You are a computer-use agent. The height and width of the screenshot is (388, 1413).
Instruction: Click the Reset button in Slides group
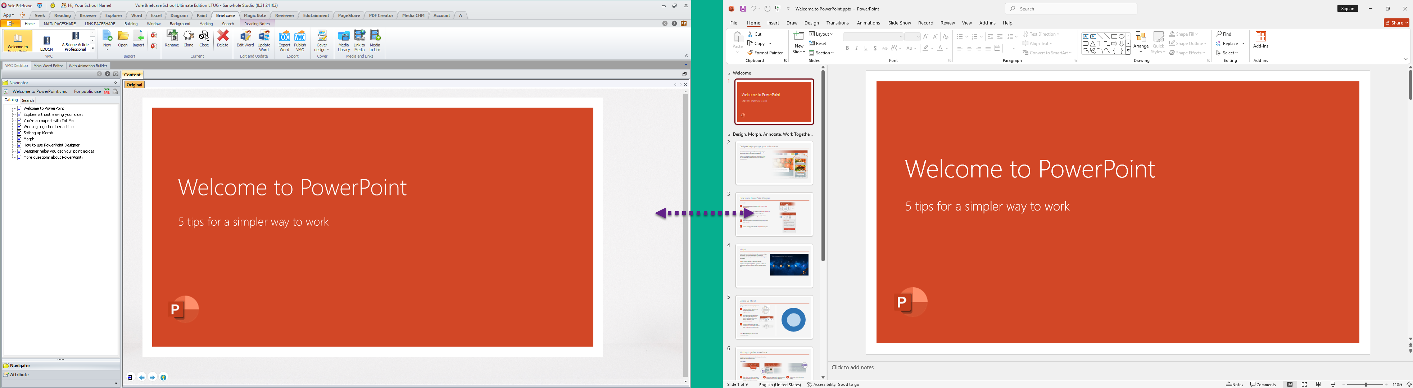click(x=818, y=43)
